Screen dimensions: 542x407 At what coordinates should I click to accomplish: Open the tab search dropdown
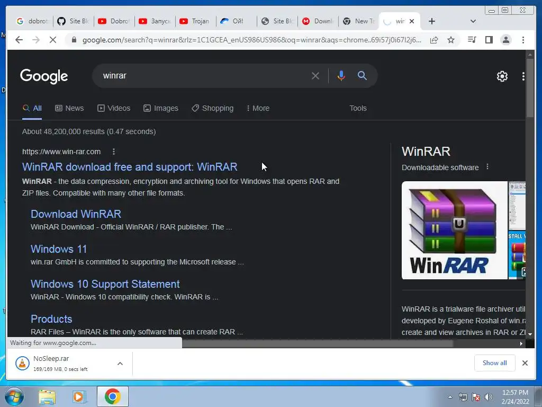tap(473, 21)
